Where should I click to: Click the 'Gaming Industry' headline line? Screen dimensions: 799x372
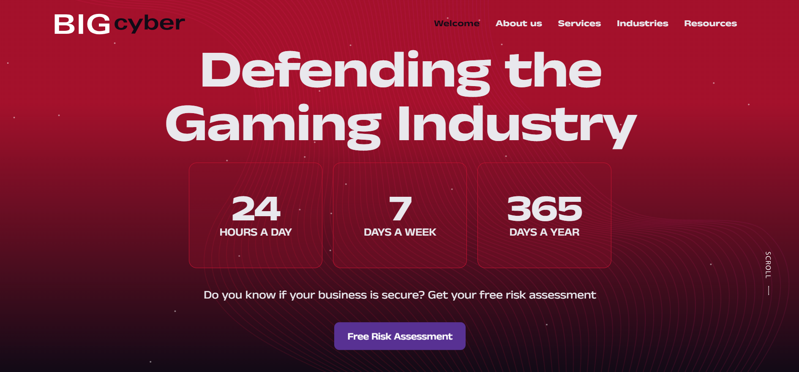coord(401,125)
